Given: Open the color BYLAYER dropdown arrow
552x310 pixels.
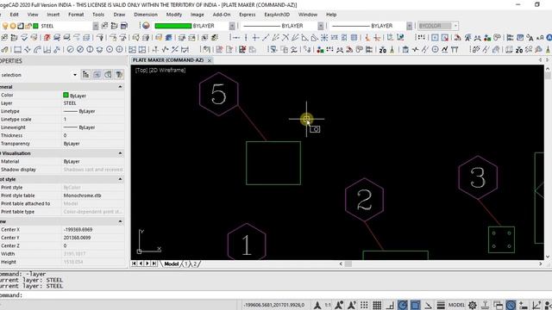Looking at the screenshot, I should pyautogui.click(x=232, y=26).
